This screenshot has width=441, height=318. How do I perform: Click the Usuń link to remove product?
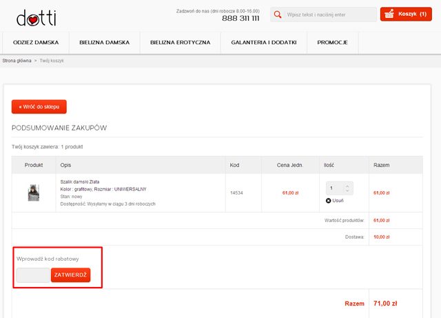[x=338, y=201]
